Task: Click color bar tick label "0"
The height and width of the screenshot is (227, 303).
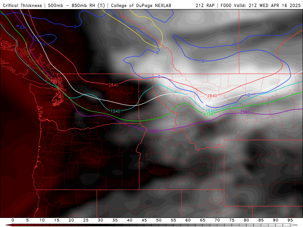Action: (x=13, y=220)
